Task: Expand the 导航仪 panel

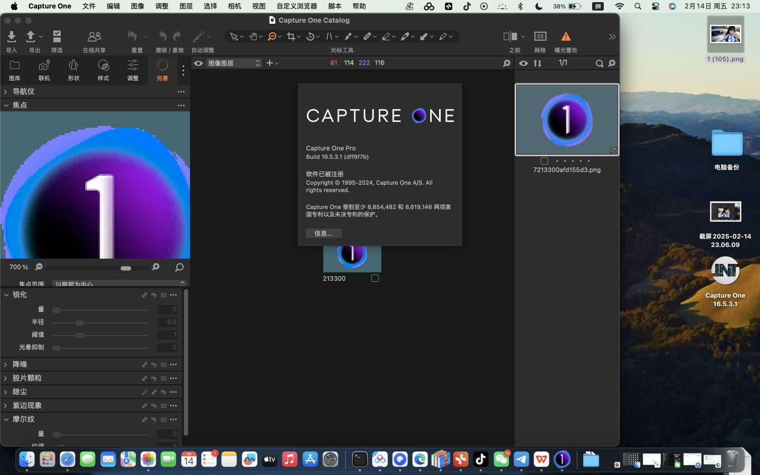Action: click(x=6, y=91)
